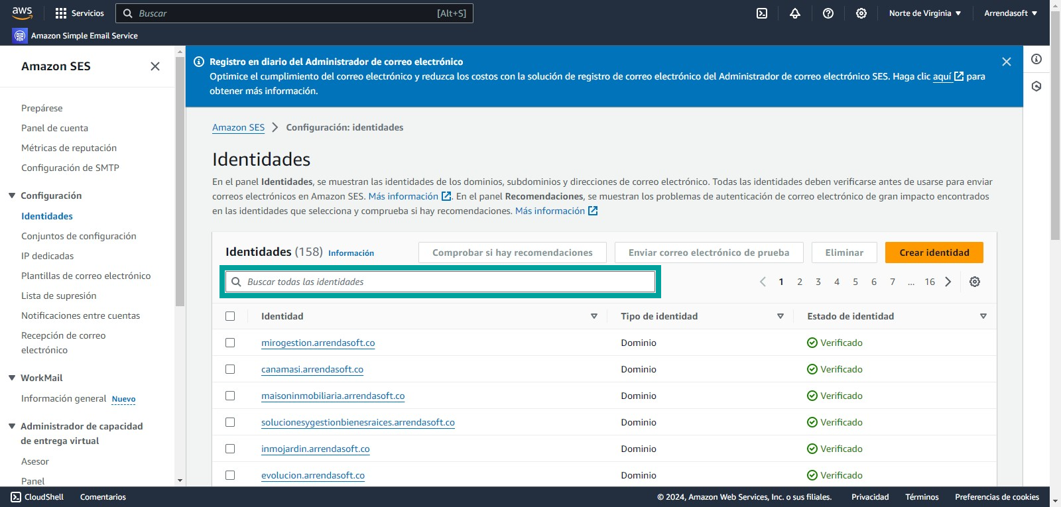Open Comentarios in the footer
Image resolution: width=1061 pixels, height=507 pixels.
[x=103, y=497]
